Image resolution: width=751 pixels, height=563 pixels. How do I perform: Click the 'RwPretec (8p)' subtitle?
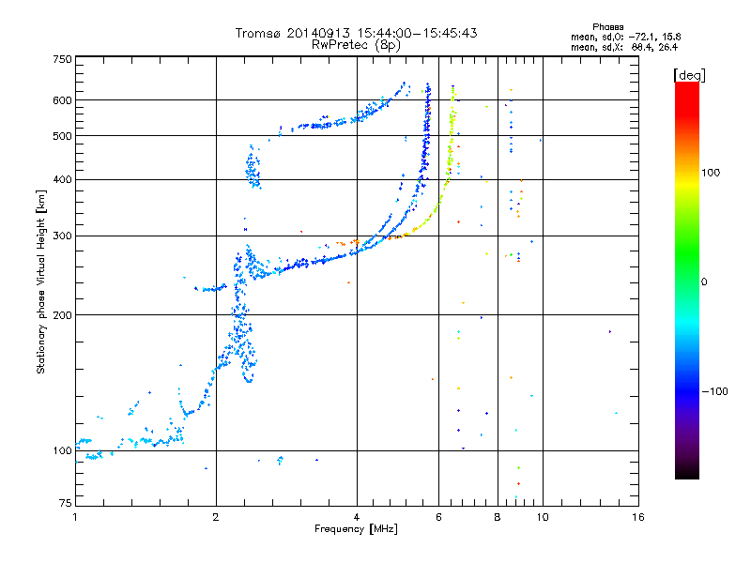tap(357, 45)
